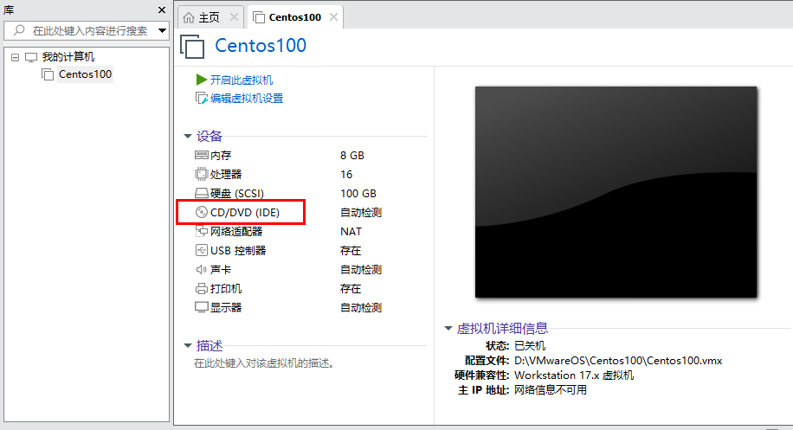The image size is (793, 430).
Task: Collapse the 描述 section triangle
Action: (188, 345)
